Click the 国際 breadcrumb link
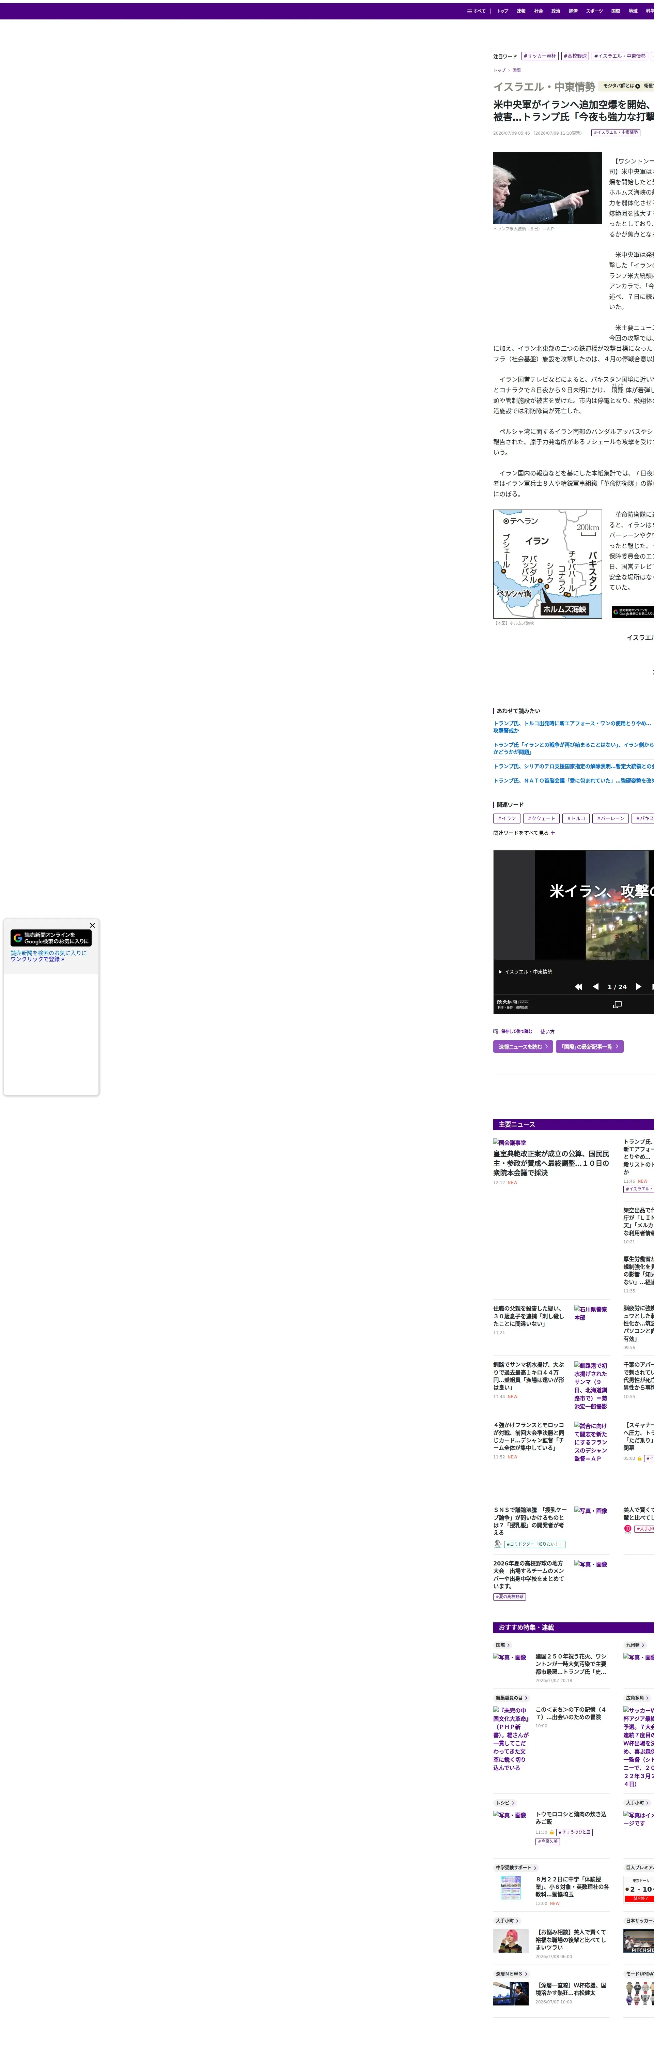The width and height of the screenshot is (654, 2045). [517, 71]
